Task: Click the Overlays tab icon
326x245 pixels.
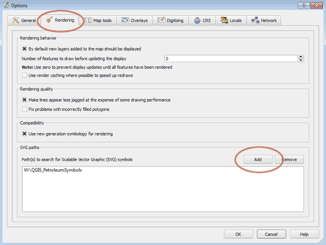Action: pos(125,20)
